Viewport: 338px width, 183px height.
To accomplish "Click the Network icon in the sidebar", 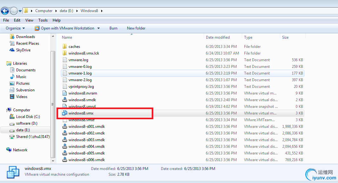I will tap(9, 150).
